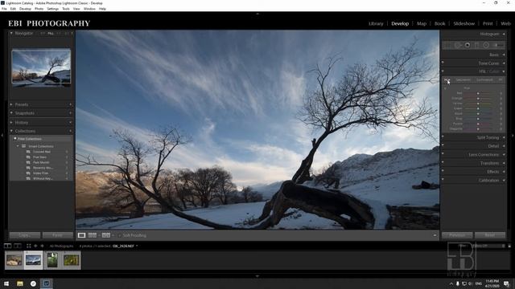Open File Explorer from the taskbar
515x289 pixels.
click(20, 283)
